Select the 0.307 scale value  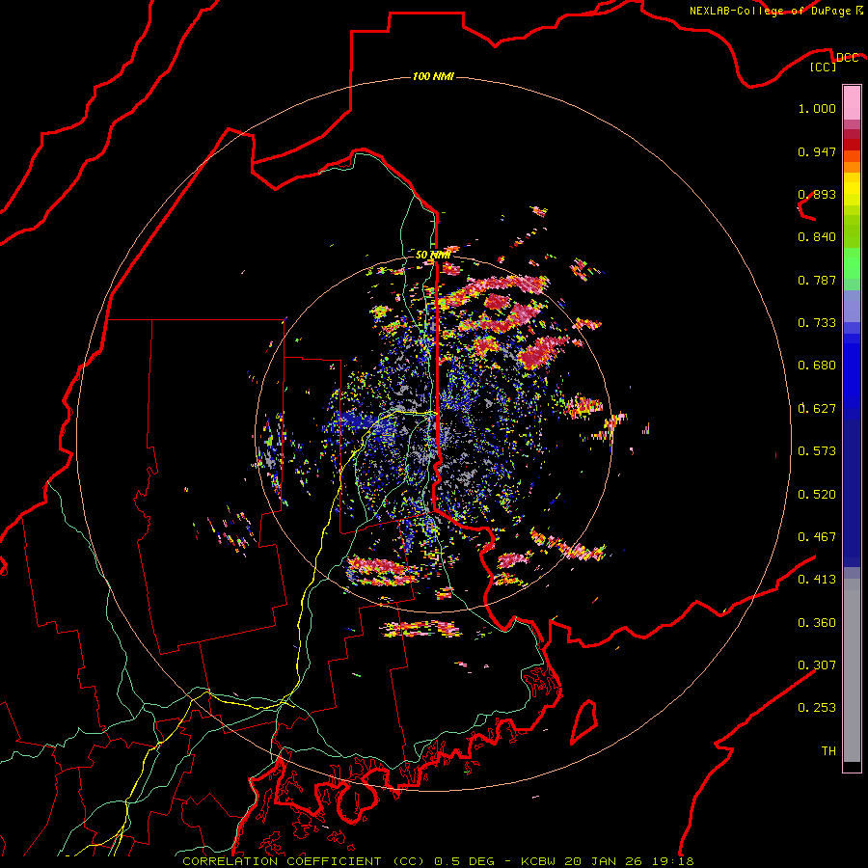(x=817, y=665)
